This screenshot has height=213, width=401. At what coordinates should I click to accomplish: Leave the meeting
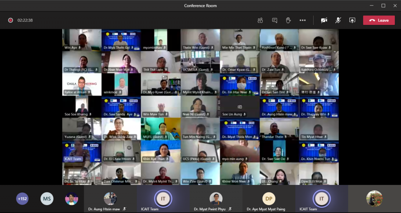[x=379, y=20]
